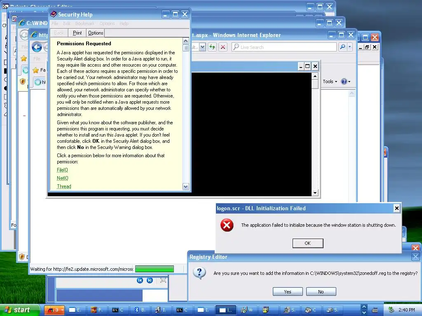422x316 pixels.
Task: Click OK in the logon.scr error dialog
Action: 307,243
